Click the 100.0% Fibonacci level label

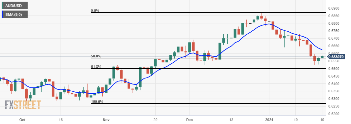coord(97,102)
